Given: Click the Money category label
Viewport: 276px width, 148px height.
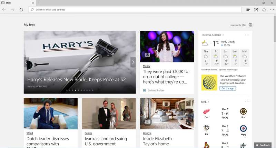Looking at the screenshot, I should [x=146, y=66].
